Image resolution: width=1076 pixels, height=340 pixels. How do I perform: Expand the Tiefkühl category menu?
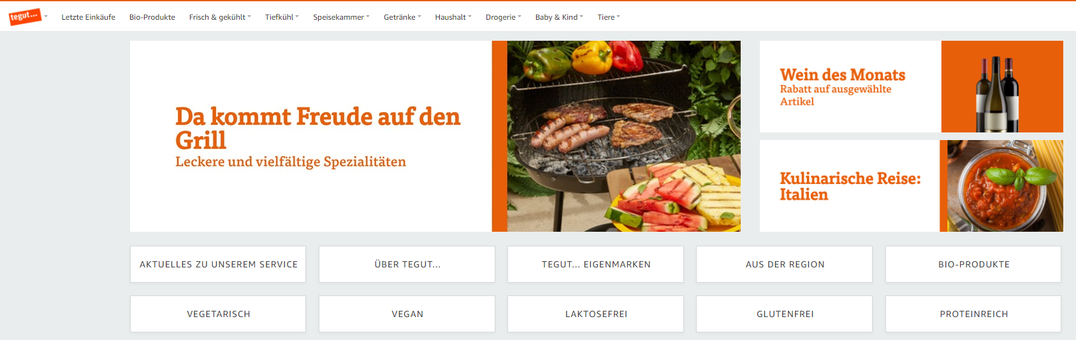[282, 17]
